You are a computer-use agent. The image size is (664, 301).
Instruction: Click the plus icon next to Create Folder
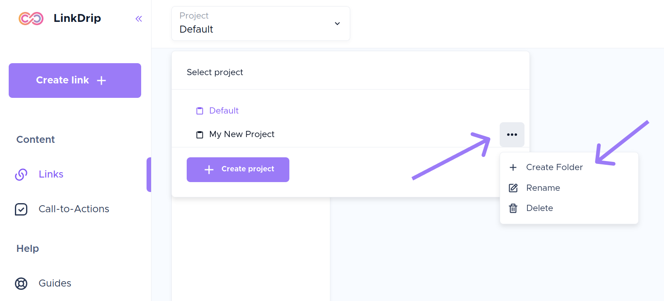click(x=513, y=167)
